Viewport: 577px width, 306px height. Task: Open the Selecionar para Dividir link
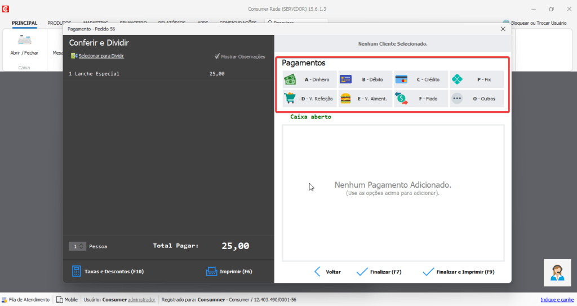click(x=101, y=56)
